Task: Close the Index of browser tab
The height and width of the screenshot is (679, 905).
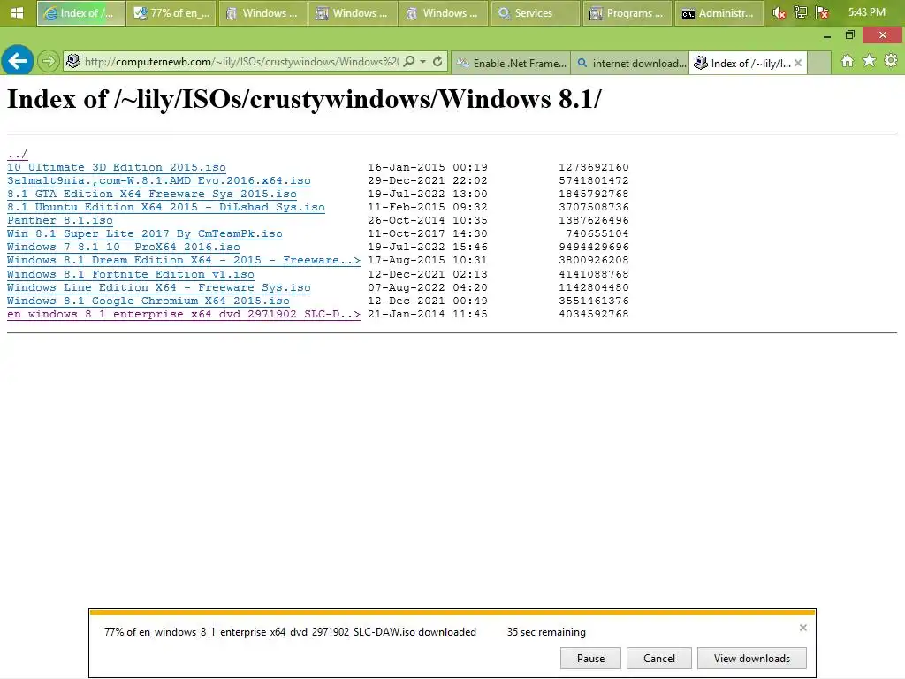Action: 798,63
